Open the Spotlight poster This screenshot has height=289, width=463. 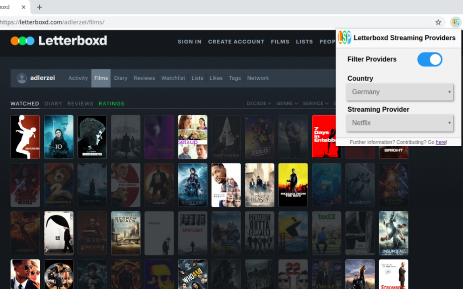pyautogui.click(x=193, y=233)
